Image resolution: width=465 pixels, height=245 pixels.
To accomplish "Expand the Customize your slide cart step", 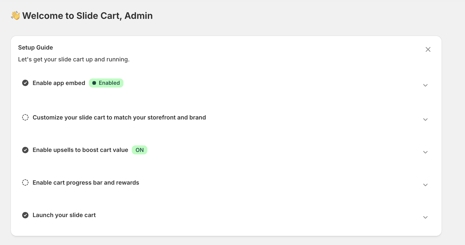I will (x=425, y=119).
